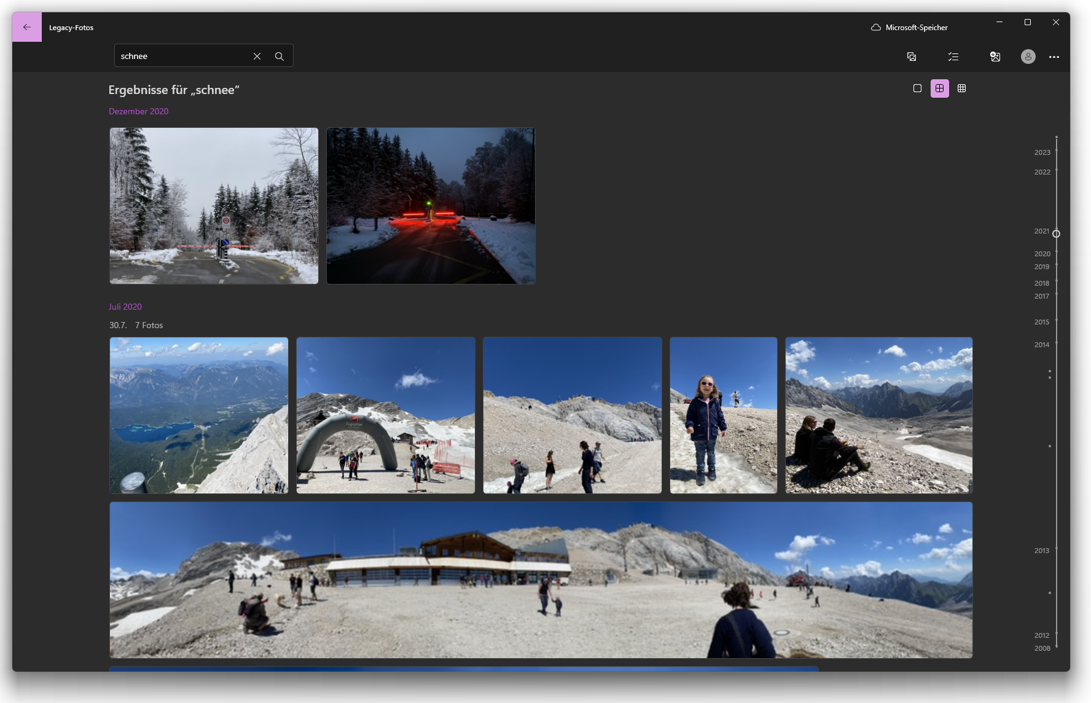This screenshot has height=703, width=1091.
Task: Open the photo with the inflatable arch
Action: pos(386,415)
